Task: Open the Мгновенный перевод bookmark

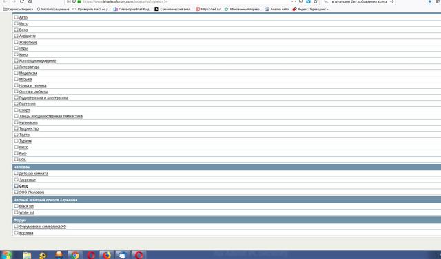Action: coord(243,9)
